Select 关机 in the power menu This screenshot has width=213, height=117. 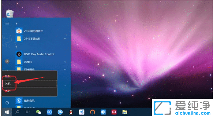pos(30,84)
